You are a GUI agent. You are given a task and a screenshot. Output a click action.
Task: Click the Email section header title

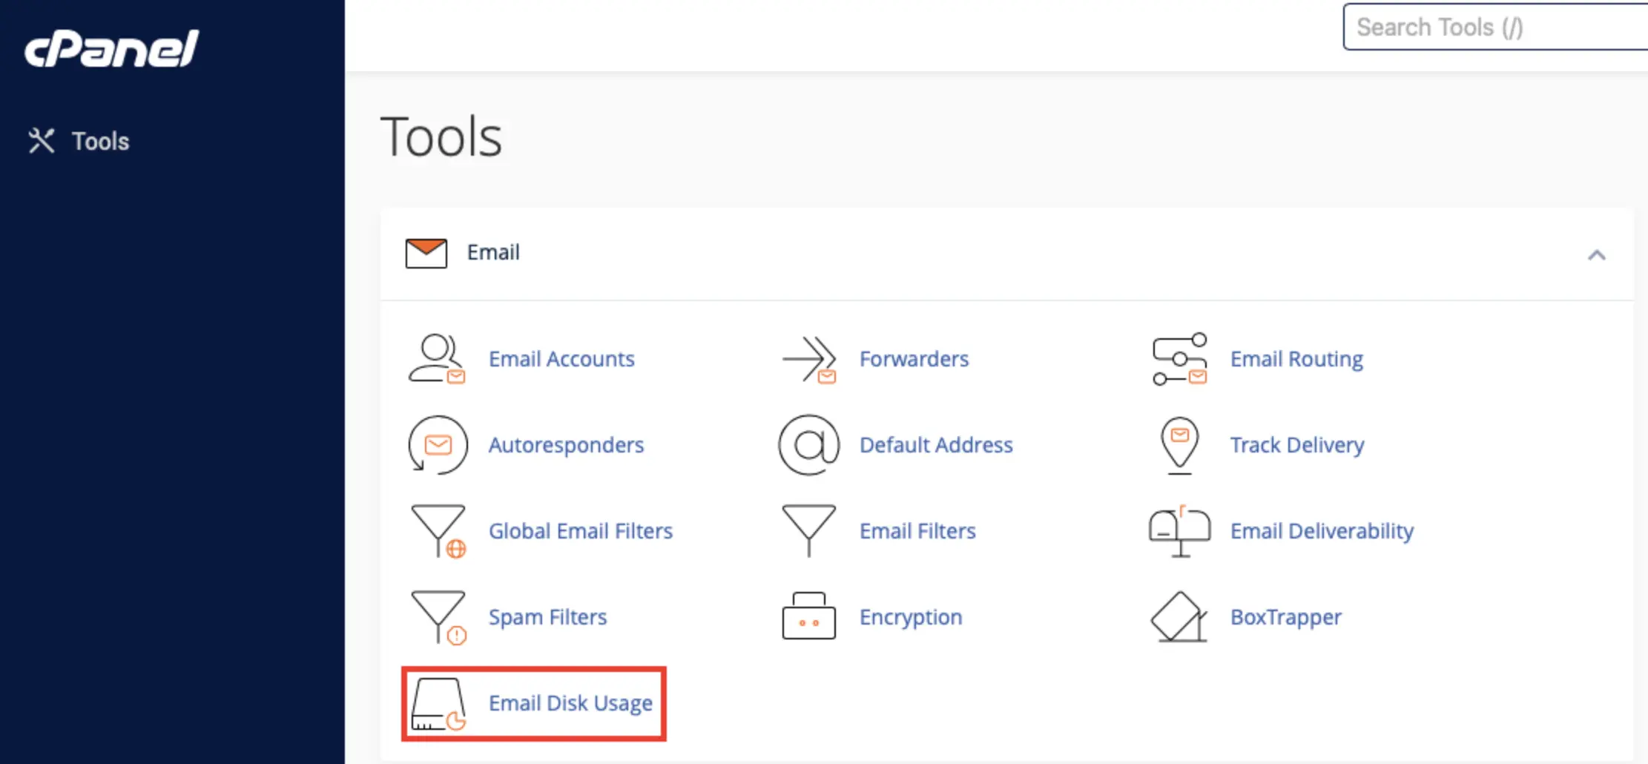(x=492, y=252)
